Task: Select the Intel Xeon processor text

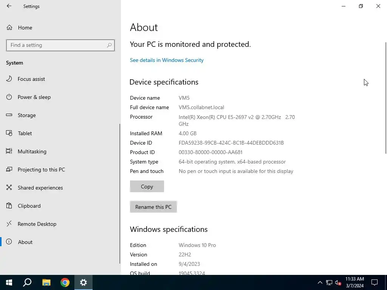Action: pos(237,120)
